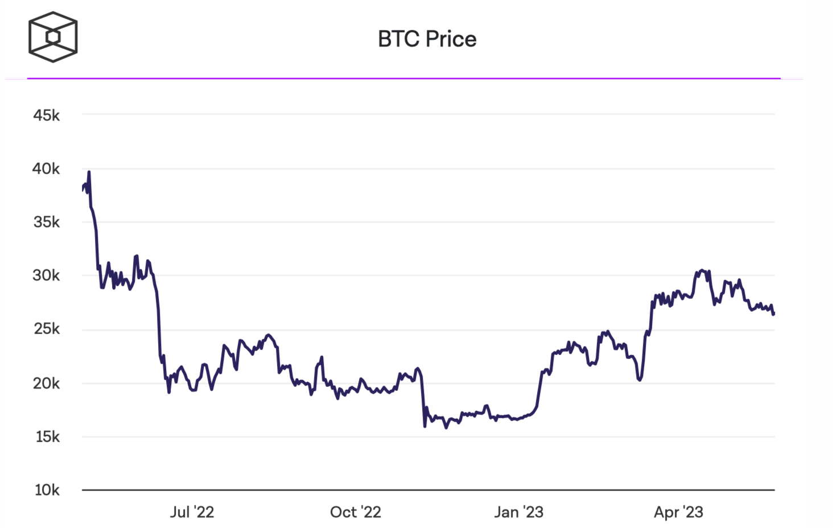Click the BTC Price chart title
The height and width of the screenshot is (528, 833).
[x=427, y=39]
